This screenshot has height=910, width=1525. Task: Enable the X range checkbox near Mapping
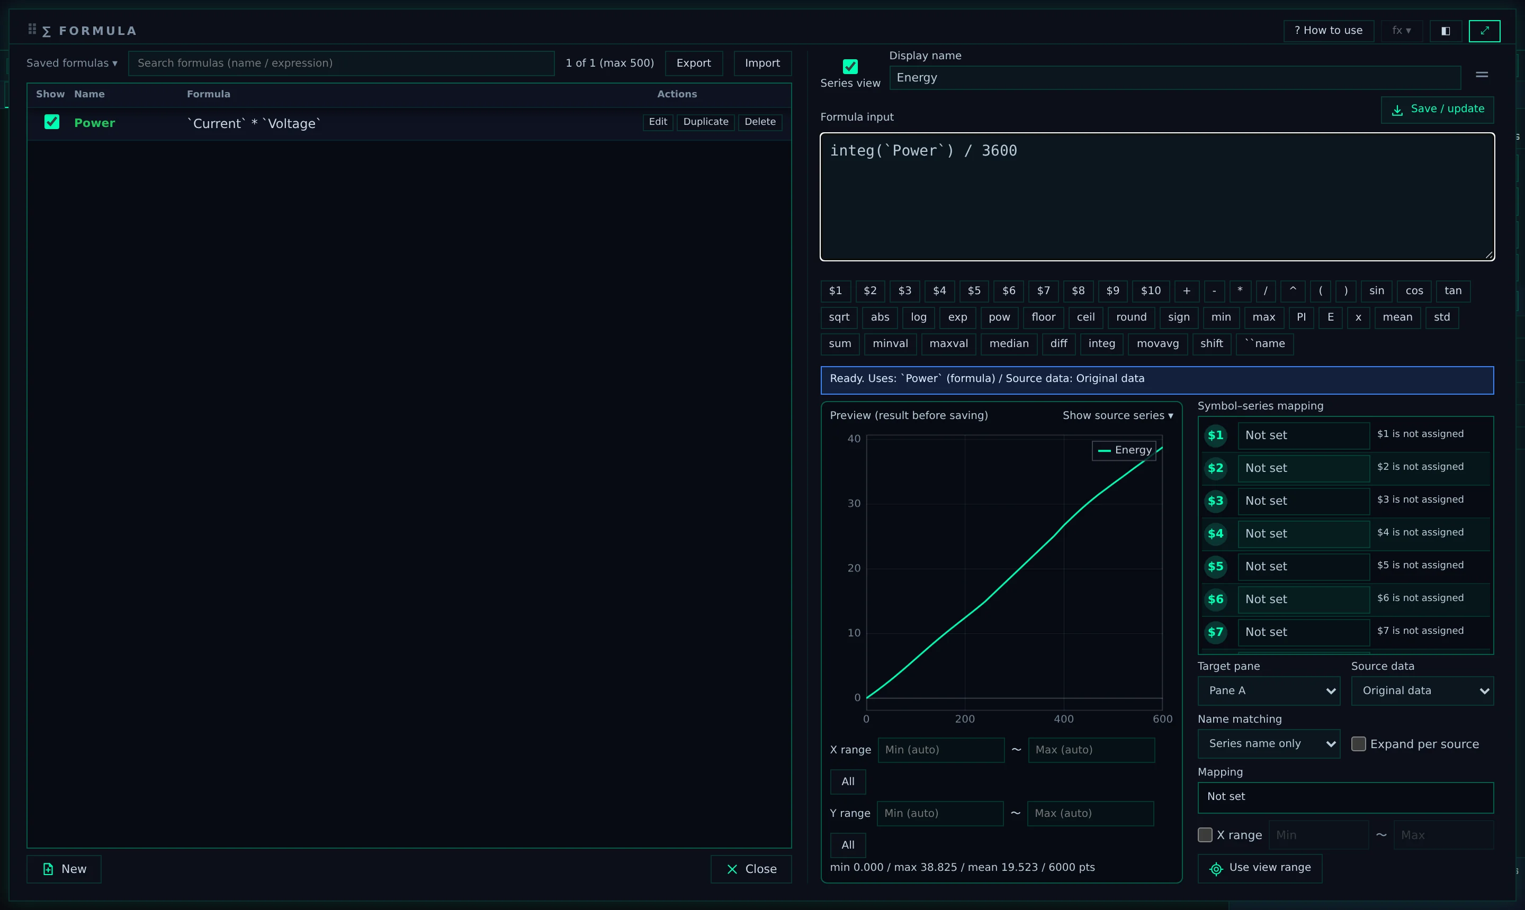(1205, 834)
